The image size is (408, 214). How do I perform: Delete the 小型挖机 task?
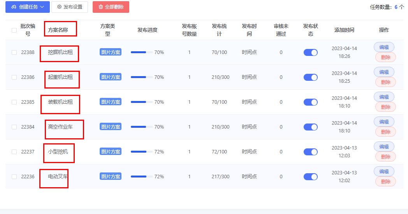385,157
